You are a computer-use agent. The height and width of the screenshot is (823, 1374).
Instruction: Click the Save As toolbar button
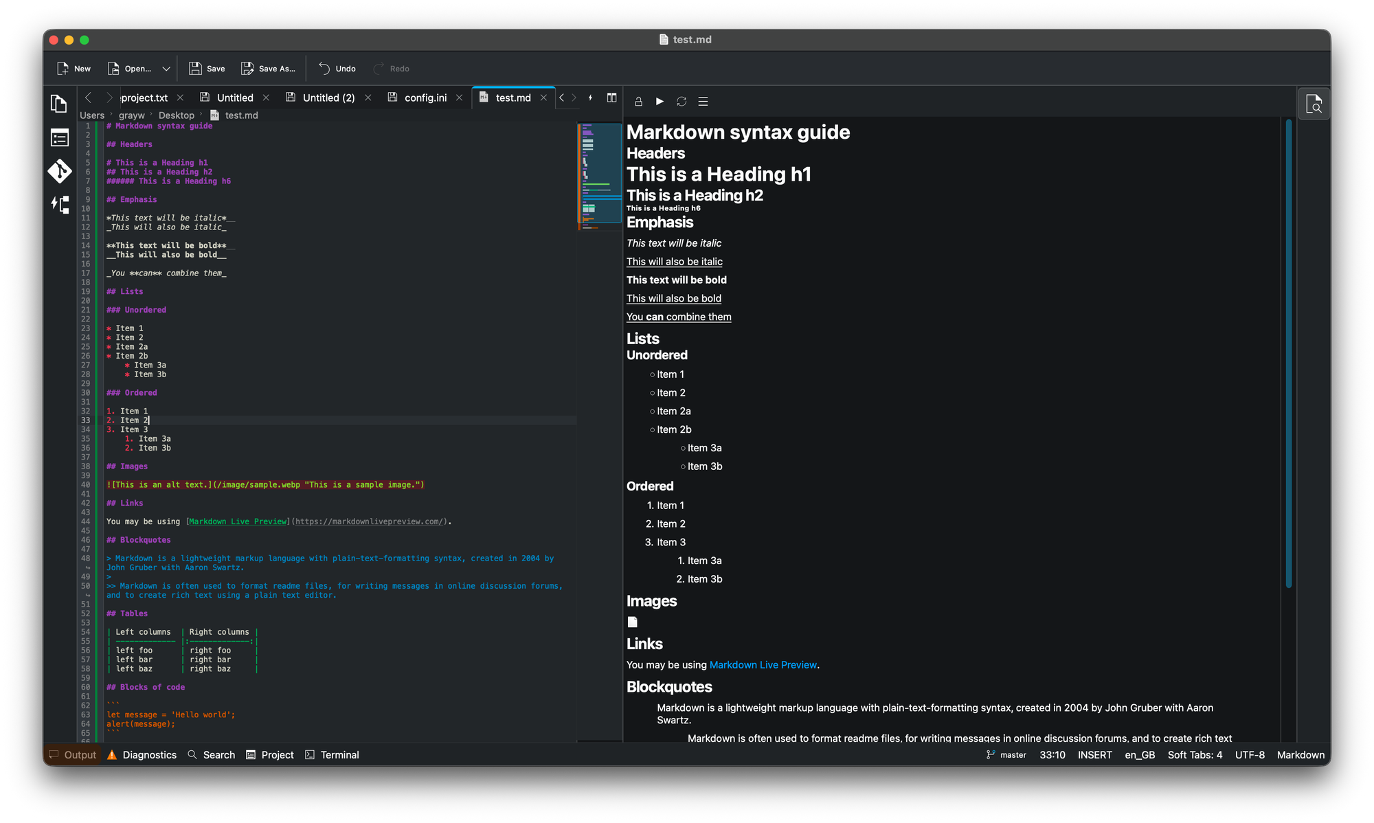tap(268, 69)
